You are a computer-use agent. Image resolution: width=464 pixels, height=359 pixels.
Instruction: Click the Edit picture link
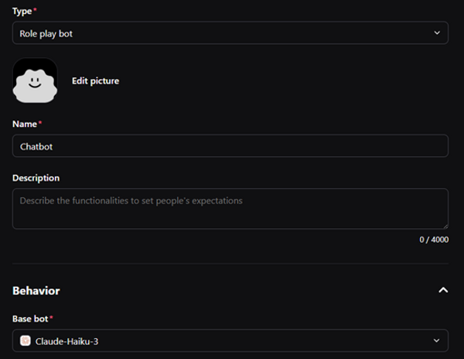[96, 80]
